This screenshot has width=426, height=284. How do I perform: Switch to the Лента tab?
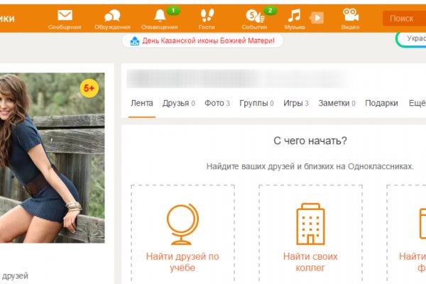[x=141, y=103]
